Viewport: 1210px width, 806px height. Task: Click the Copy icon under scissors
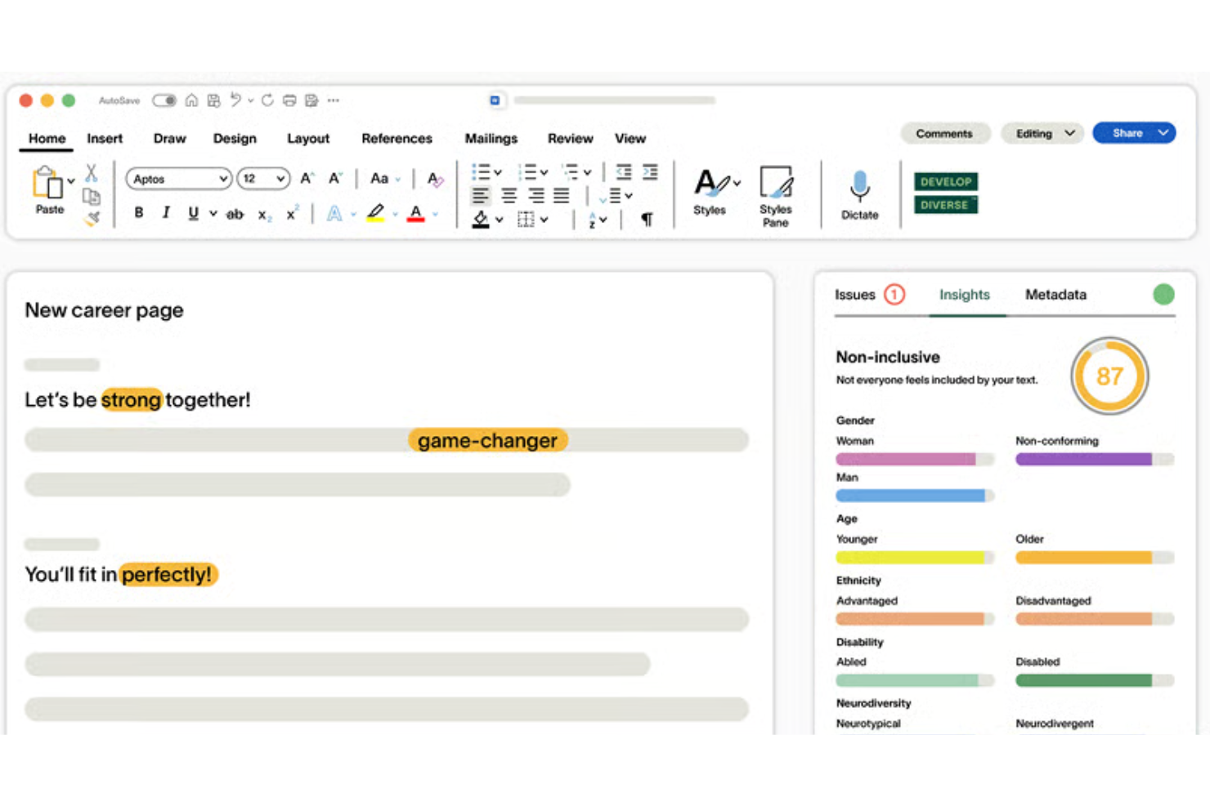coord(92,196)
